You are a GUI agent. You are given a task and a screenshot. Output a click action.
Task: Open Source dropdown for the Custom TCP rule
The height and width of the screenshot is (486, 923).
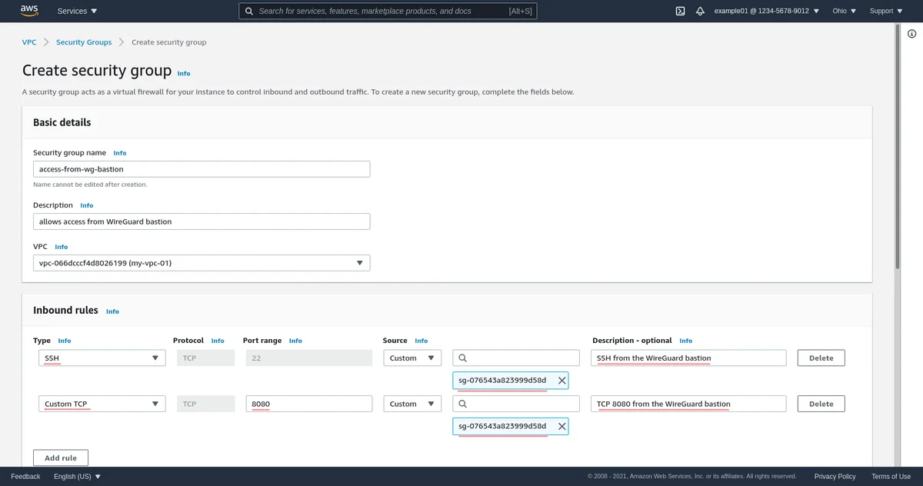click(x=412, y=404)
